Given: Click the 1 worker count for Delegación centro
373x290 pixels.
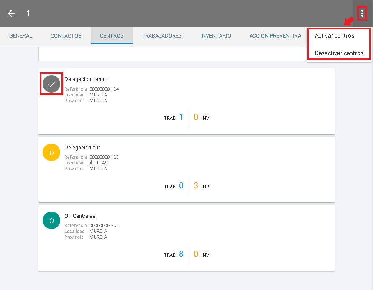Looking at the screenshot, I should click(181, 117).
